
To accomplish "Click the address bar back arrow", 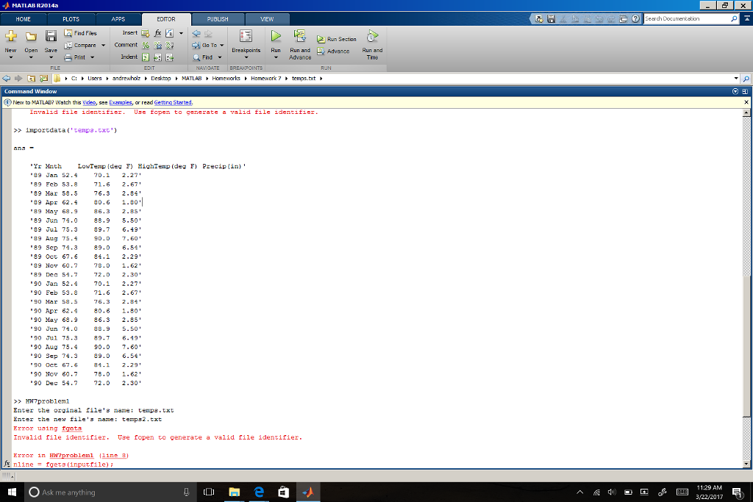I will (6, 78).
